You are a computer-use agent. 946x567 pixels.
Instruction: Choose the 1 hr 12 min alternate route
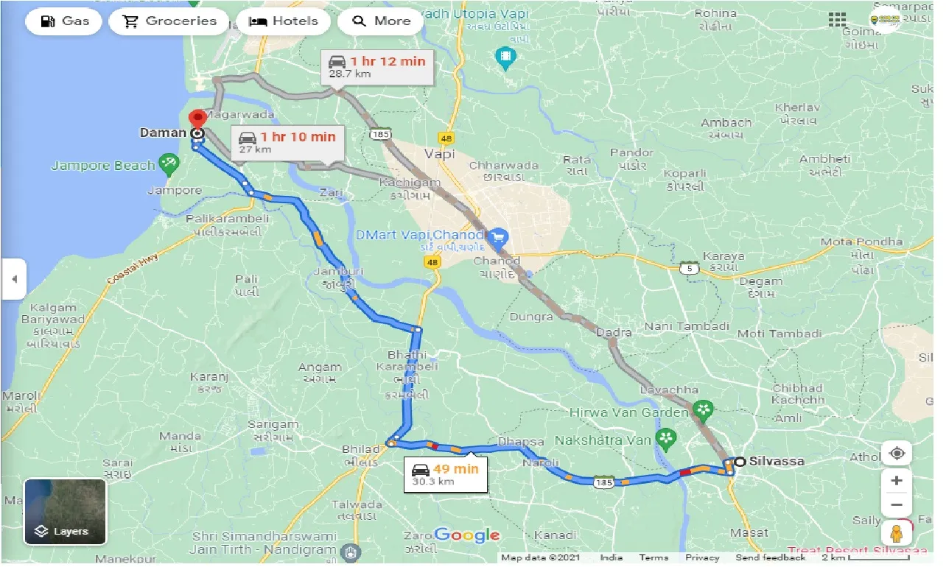tap(377, 67)
